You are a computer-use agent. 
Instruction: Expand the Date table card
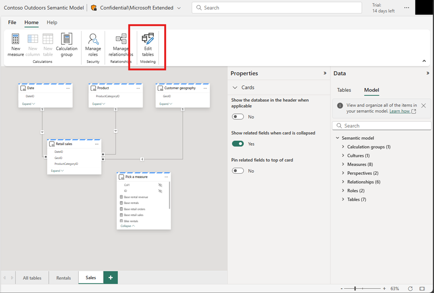29,104
